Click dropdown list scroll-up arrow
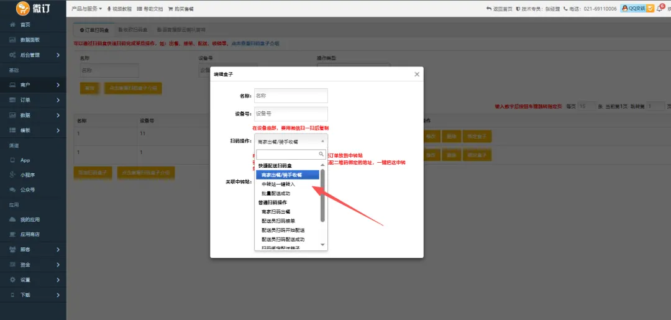671x320 pixels. [322, 165]
